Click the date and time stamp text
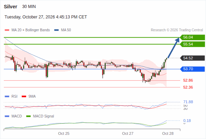The height and width of the screenshot is (139, 206). click(46, 17)
